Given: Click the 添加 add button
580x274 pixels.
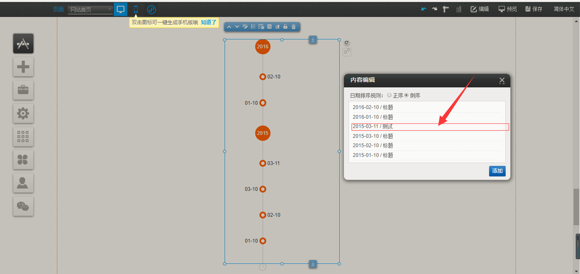Looking at the screenshot, I should (x=497, y=171).
